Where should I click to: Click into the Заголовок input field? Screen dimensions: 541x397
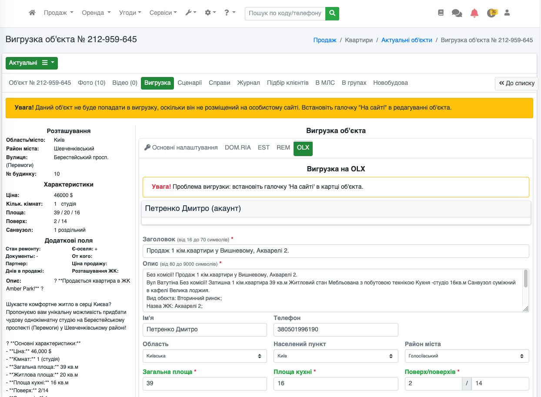(x=335, y=251)
